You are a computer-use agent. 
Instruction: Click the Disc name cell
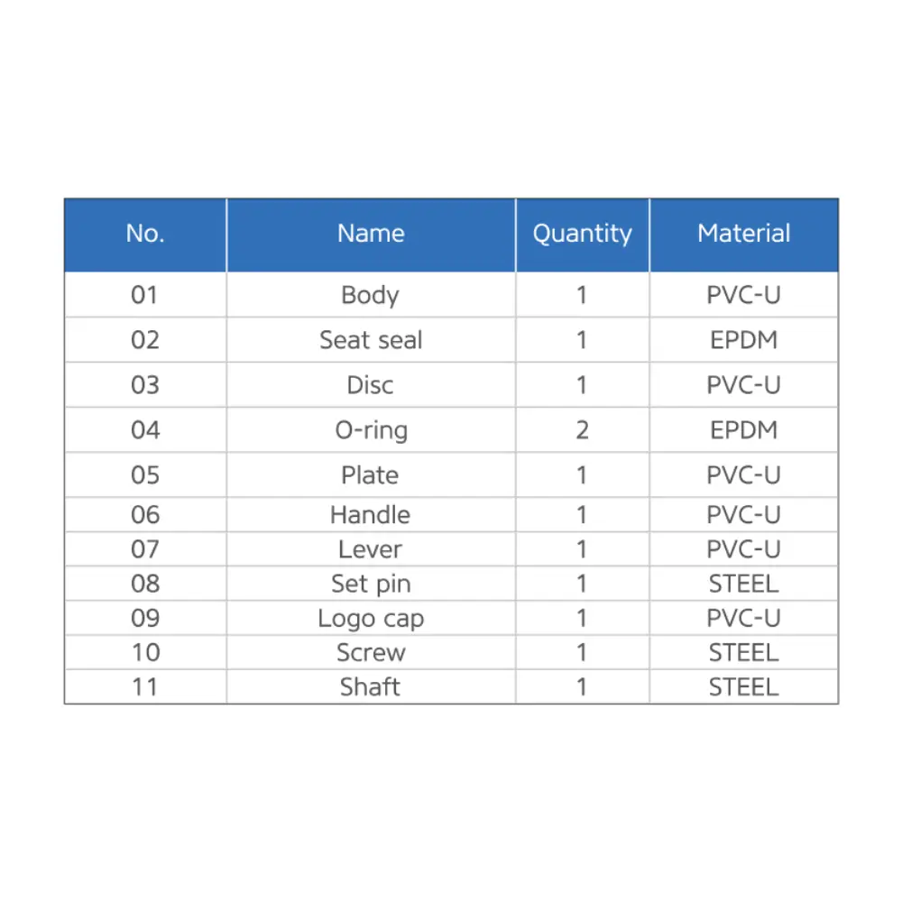[371, 385]
